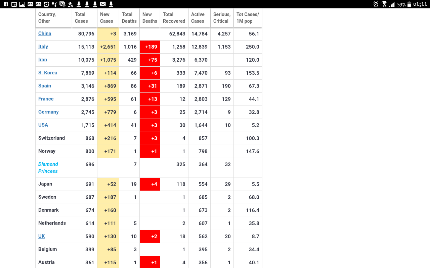The width and height of the screenshot is (430, 268).
Task: Tap the Facebook notification icon
Action: click(6, 4)
